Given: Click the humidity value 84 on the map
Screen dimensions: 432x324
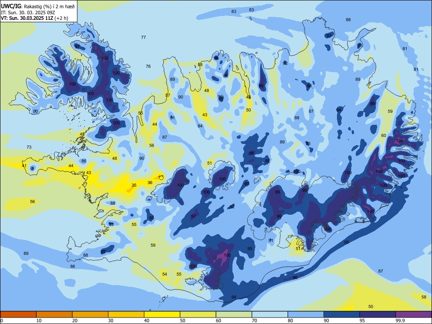Looking at the screenshot, I should click(x=200, y=126).
